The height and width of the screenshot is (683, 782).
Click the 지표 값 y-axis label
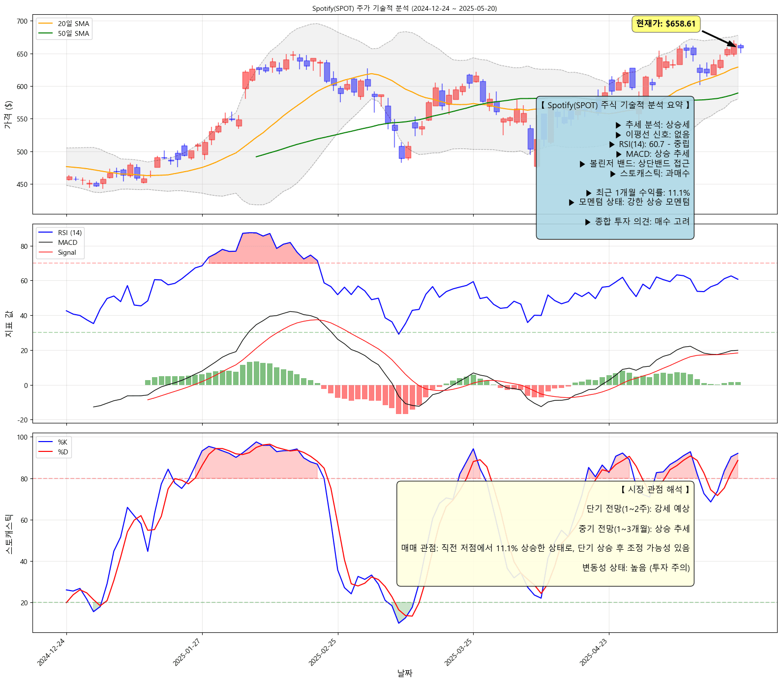pyautogui.click(x=8, y=324)
